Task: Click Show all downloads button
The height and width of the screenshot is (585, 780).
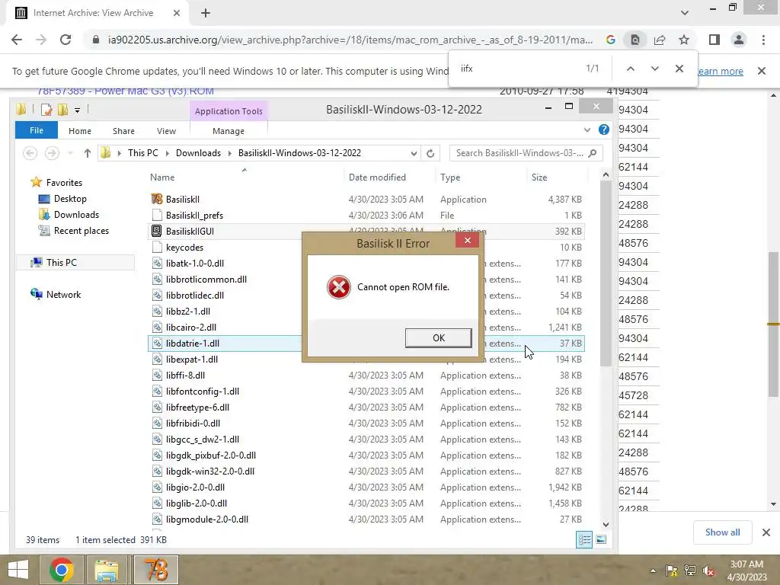Action: coord(722,532)
